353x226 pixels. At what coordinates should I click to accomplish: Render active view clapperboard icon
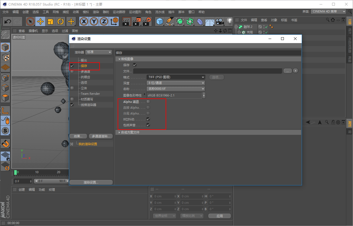127,21
